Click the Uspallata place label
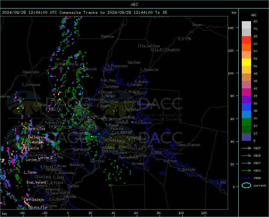 (x=31, y=72)
